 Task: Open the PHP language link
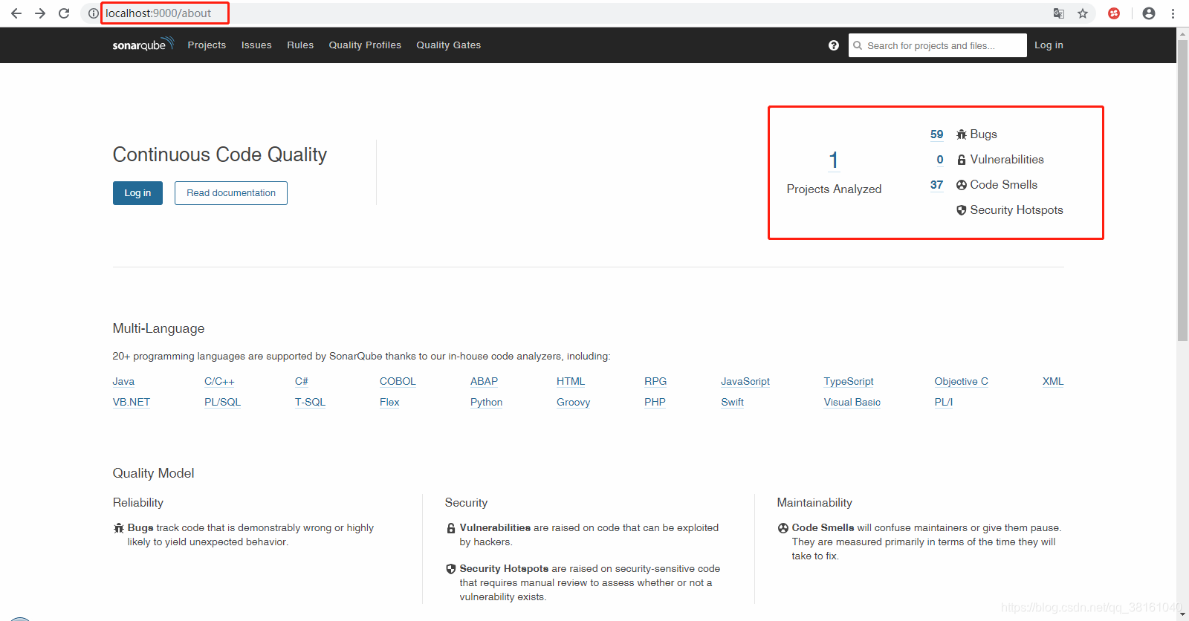tap(655, 403)
